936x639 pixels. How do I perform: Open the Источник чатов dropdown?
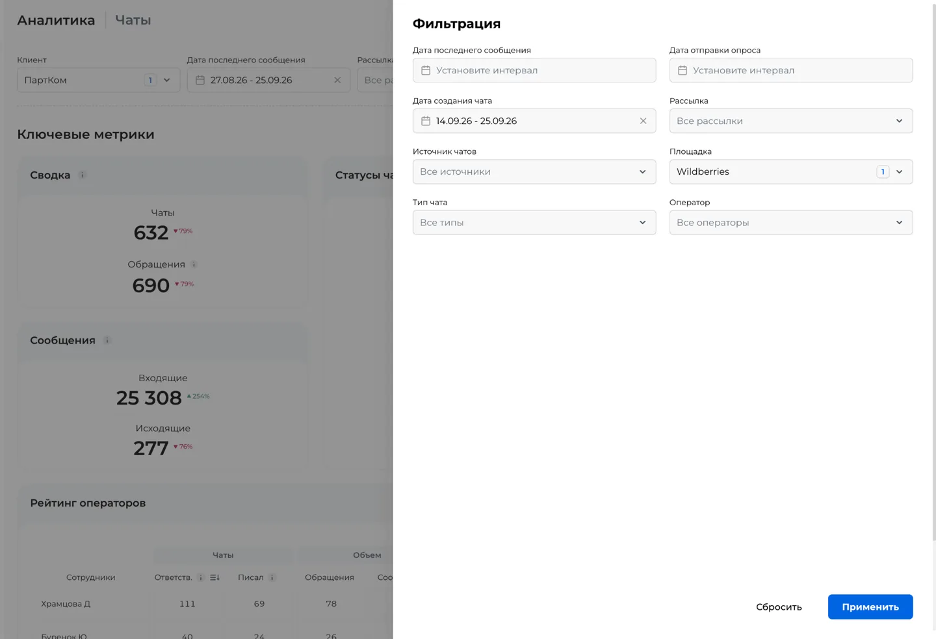tap(534, 171)
